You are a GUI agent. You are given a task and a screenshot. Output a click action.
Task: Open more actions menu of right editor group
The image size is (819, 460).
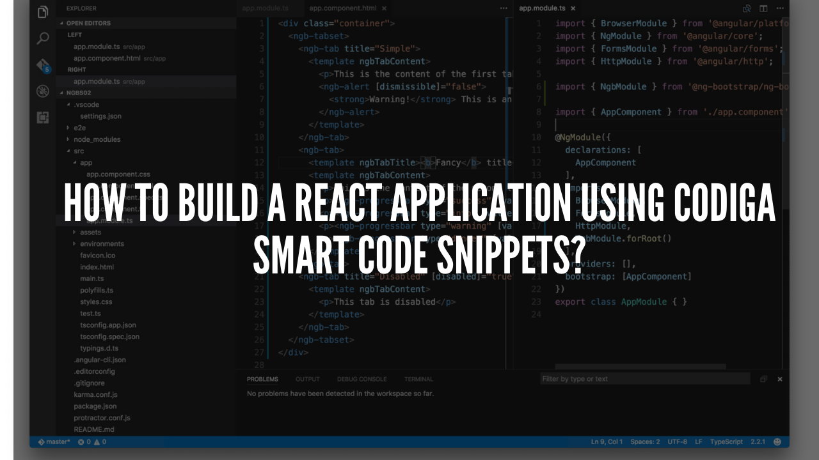coord(779,8)
